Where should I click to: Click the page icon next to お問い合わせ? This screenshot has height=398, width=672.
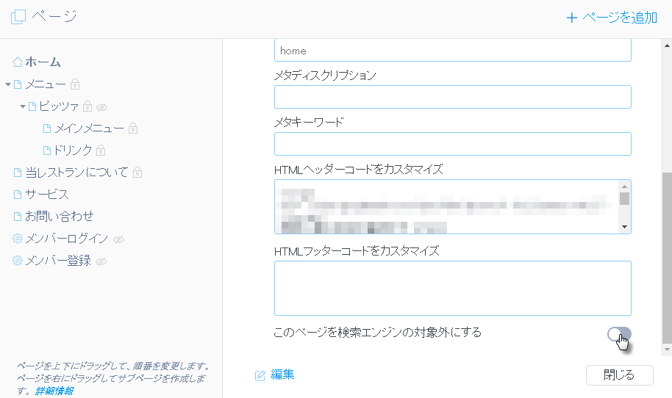point(18,217)
